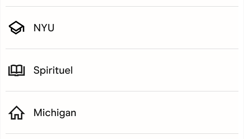
Task: Open the Spirituel list row
Action: [x=122, y=70]
